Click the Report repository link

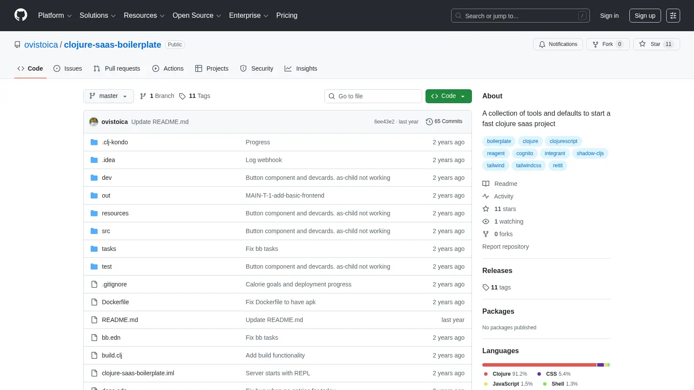click(506, 247)
